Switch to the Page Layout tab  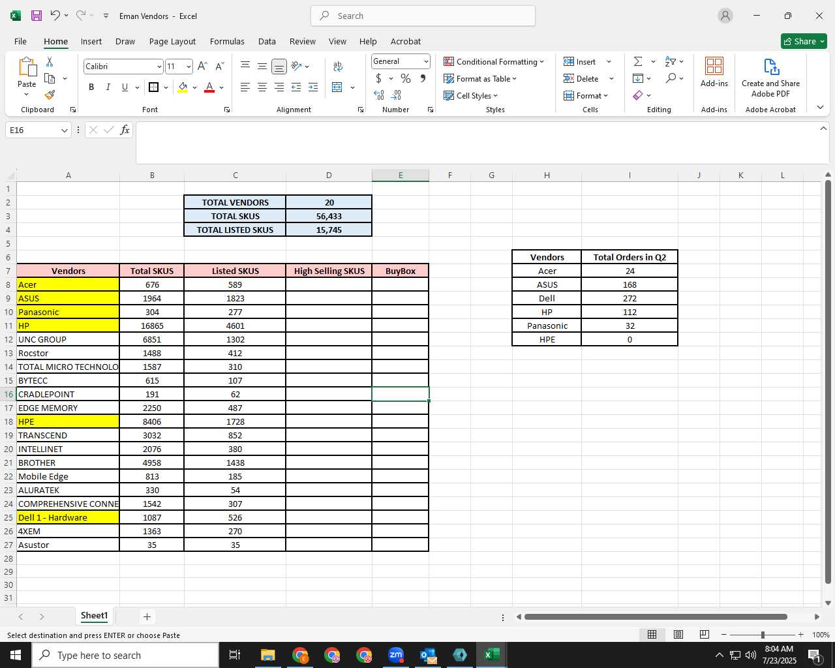tap(172, 41)
